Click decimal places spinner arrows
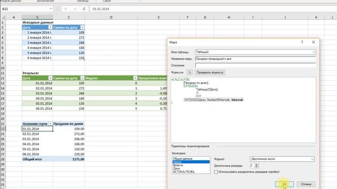The image size is (337, 189). coord(256,166)
